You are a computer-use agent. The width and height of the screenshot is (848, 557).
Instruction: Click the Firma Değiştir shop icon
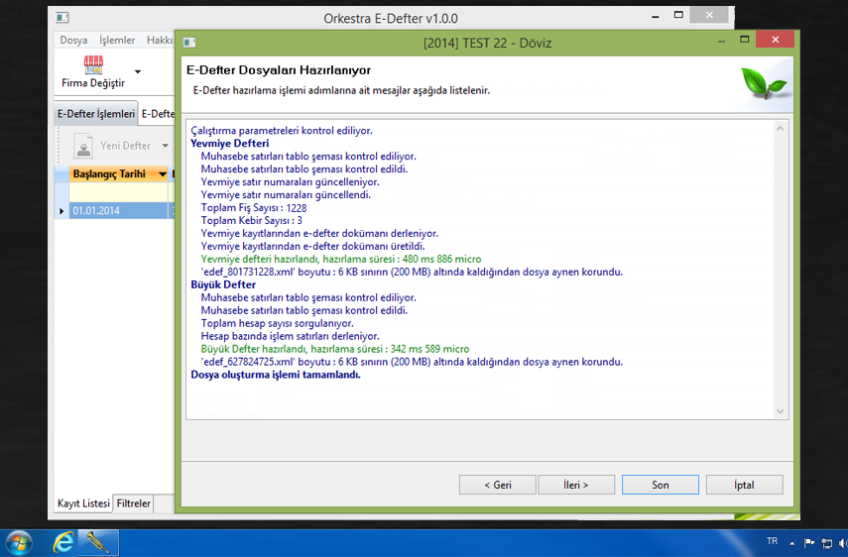point(93,65)
